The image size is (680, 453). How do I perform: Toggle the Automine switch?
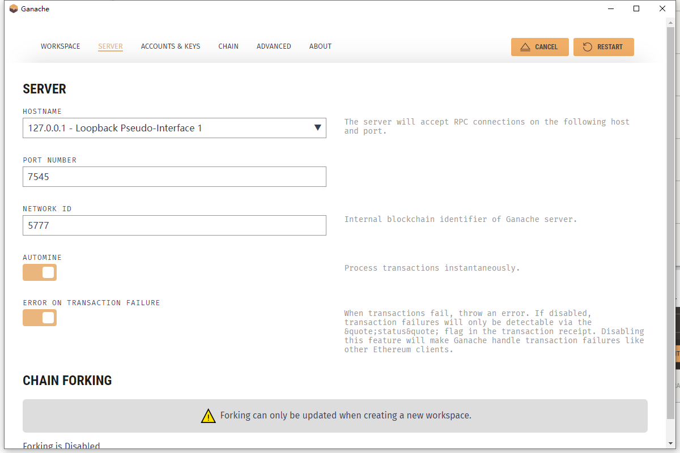coord(40,272)
